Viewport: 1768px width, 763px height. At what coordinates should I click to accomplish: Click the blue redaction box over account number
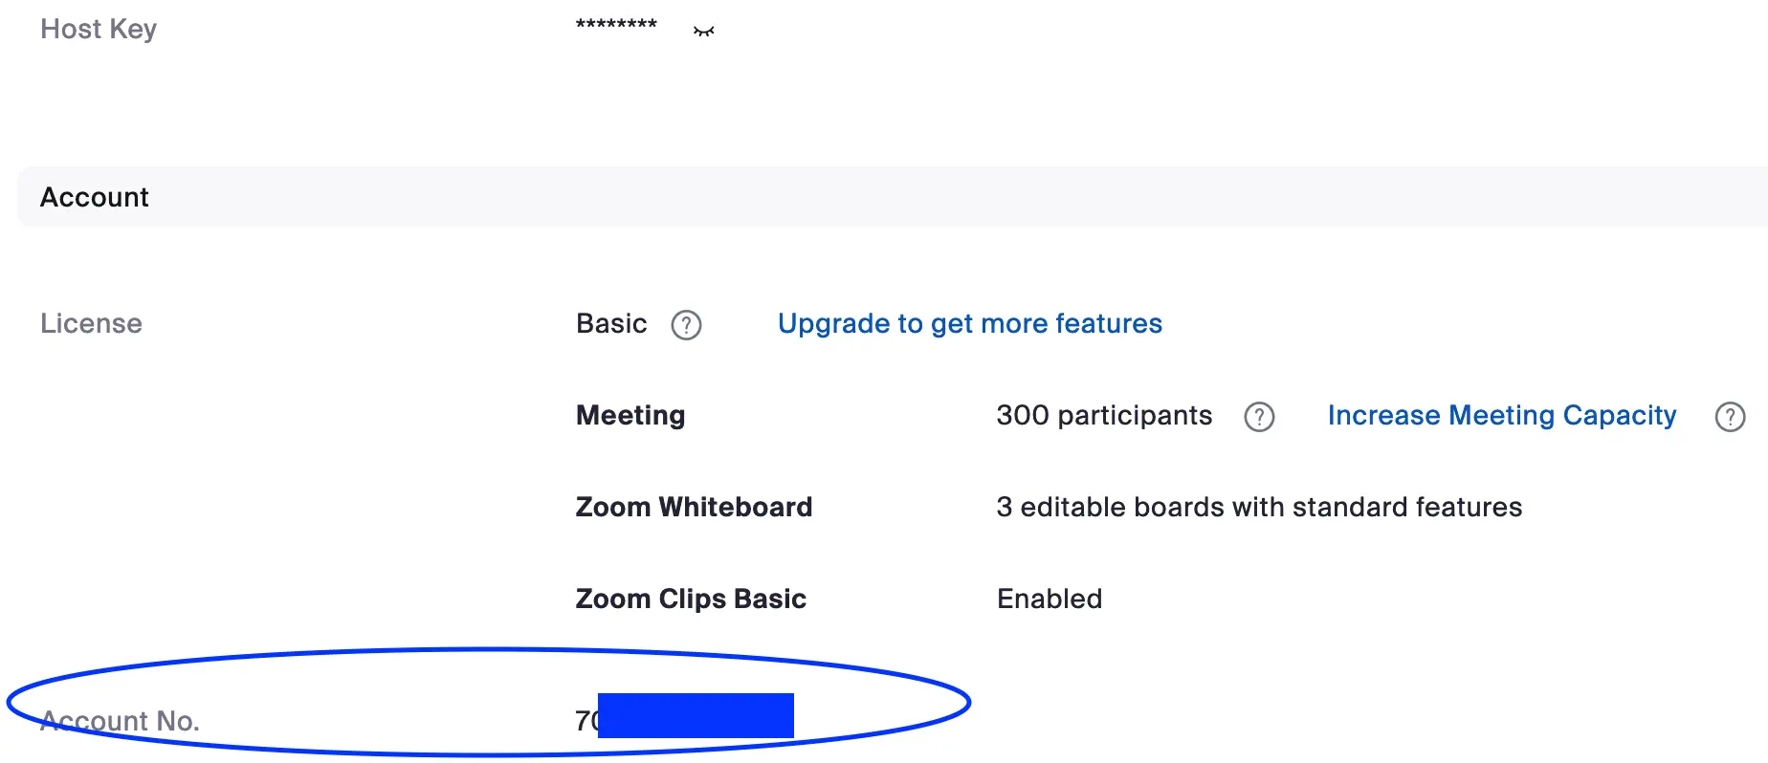[696, 715]
